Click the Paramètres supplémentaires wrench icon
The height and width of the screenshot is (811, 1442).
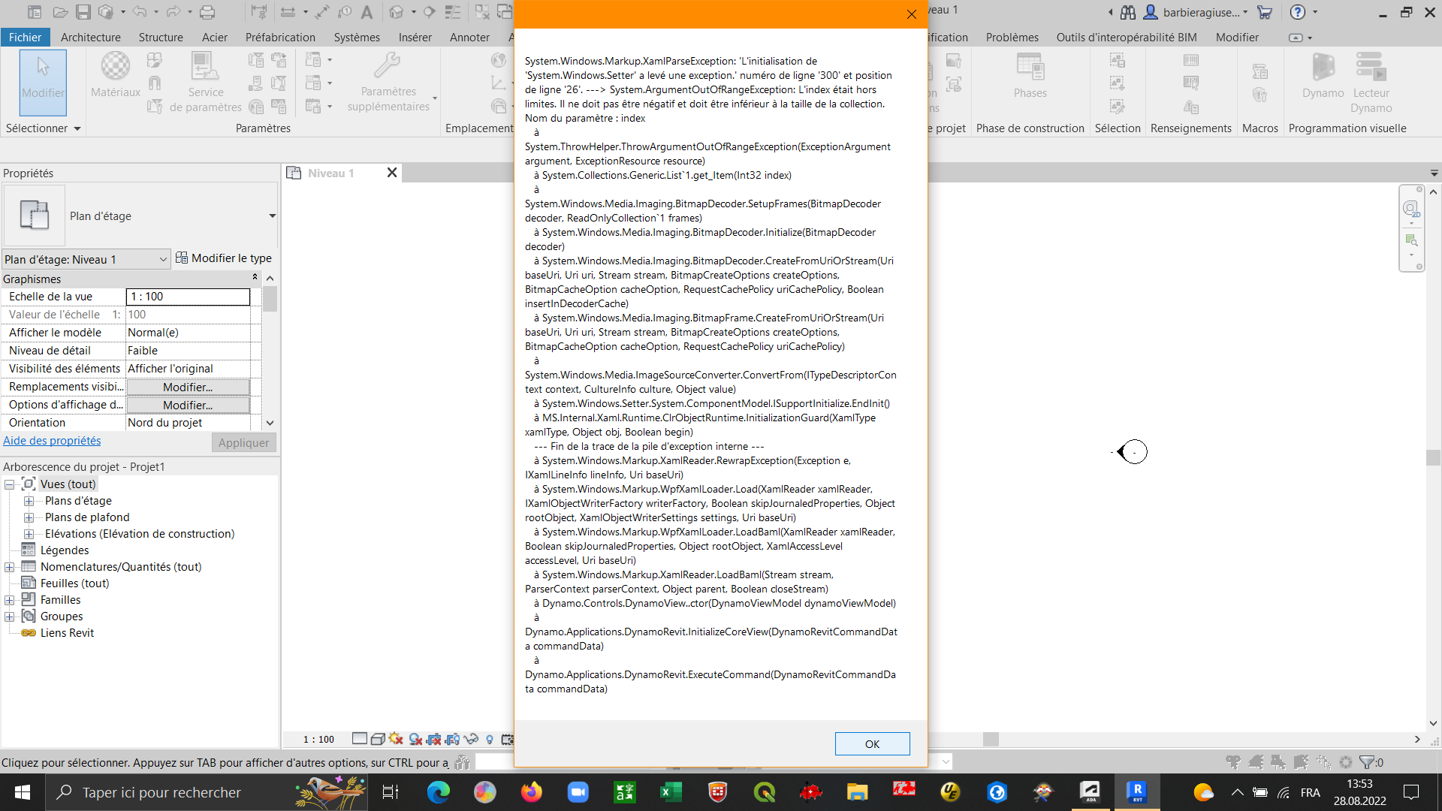(388, 83)
